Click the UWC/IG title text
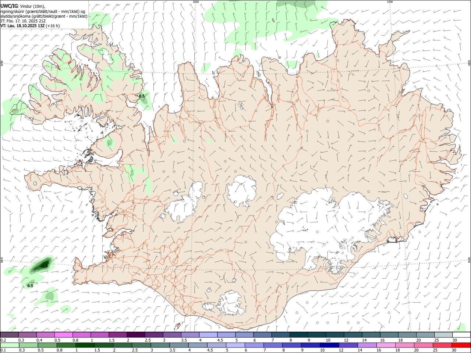The image size is (471, 353). [9, 6]
